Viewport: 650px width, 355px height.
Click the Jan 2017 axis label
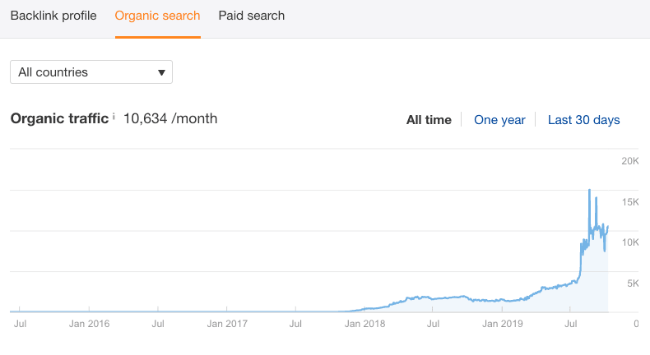tap(225, 325)
